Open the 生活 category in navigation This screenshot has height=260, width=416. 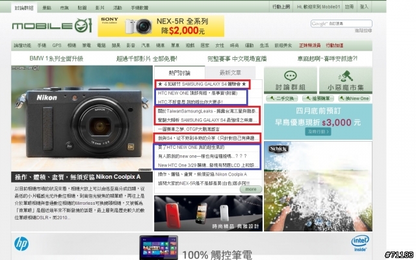(264, 45)
